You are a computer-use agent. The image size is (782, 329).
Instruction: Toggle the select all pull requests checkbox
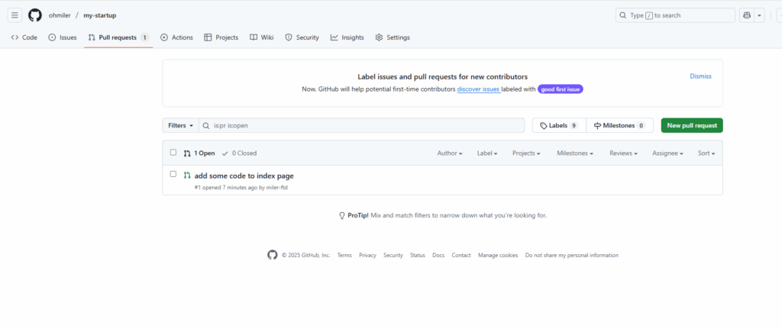[x=173, y=153]
